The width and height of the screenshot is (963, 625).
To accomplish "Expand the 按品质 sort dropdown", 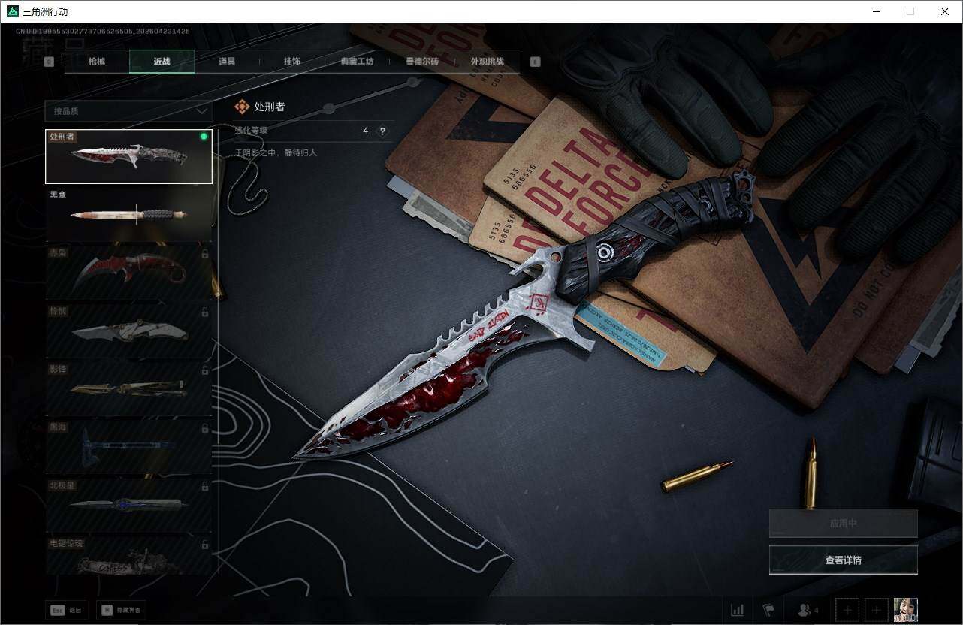I will click(x=128, y=111).
